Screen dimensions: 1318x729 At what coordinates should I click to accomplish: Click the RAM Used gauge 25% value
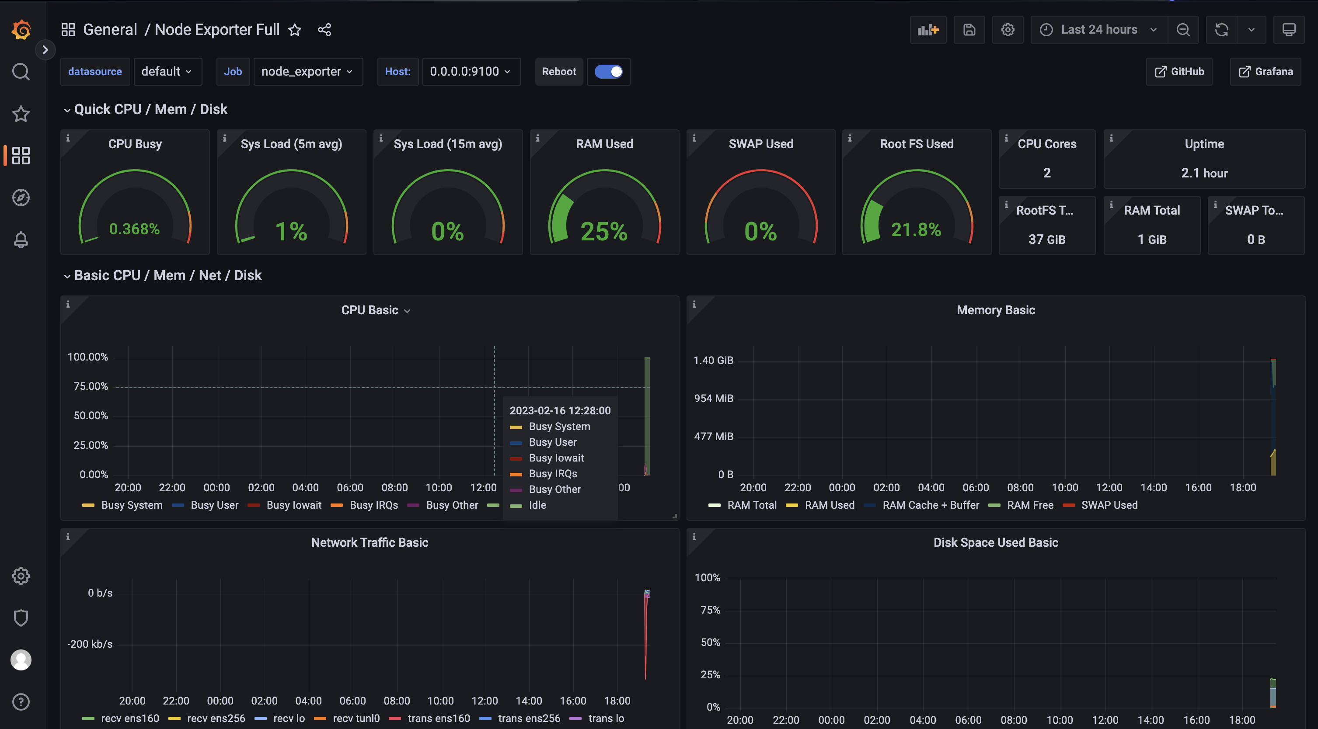click(x=604, y=231)
